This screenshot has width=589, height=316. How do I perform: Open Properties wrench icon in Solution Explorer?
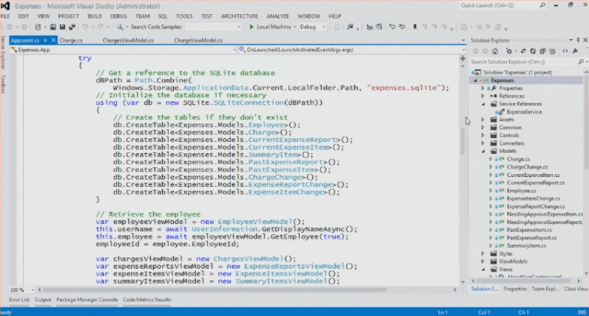tap(575, 51)
